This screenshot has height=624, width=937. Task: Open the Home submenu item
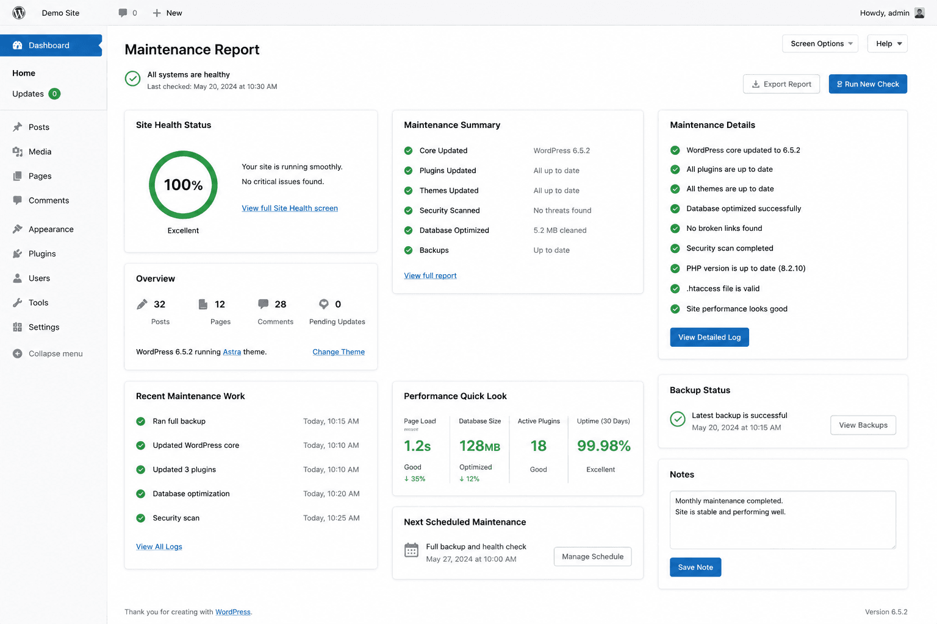coord(24,73)
